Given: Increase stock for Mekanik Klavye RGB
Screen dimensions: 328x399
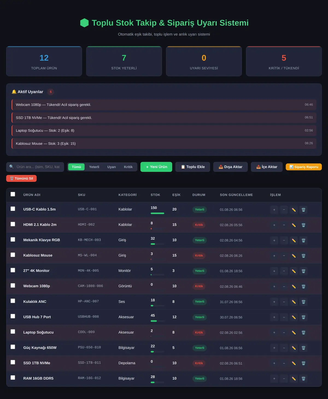Looking at the screenshot, I should coord(274,240).
